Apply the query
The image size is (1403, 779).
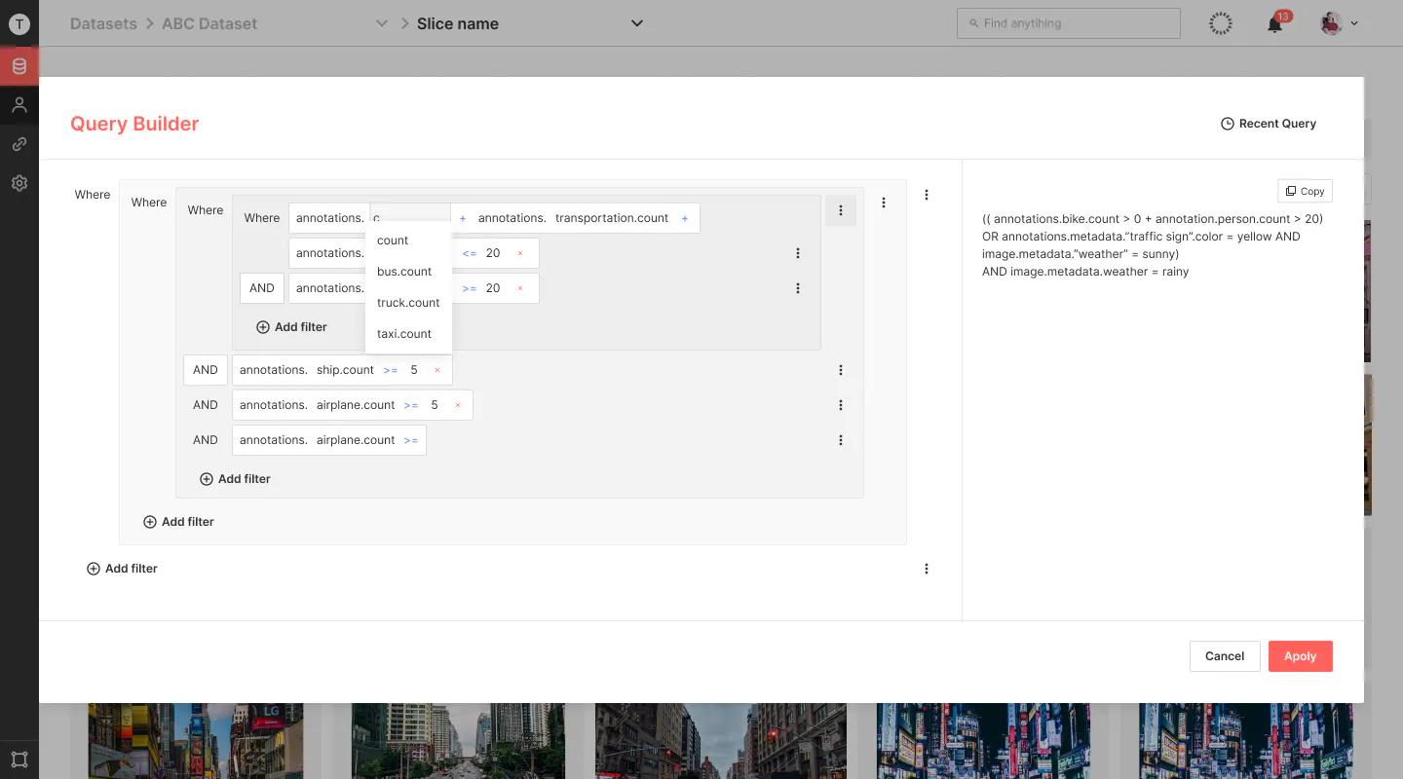[1300, 656]
